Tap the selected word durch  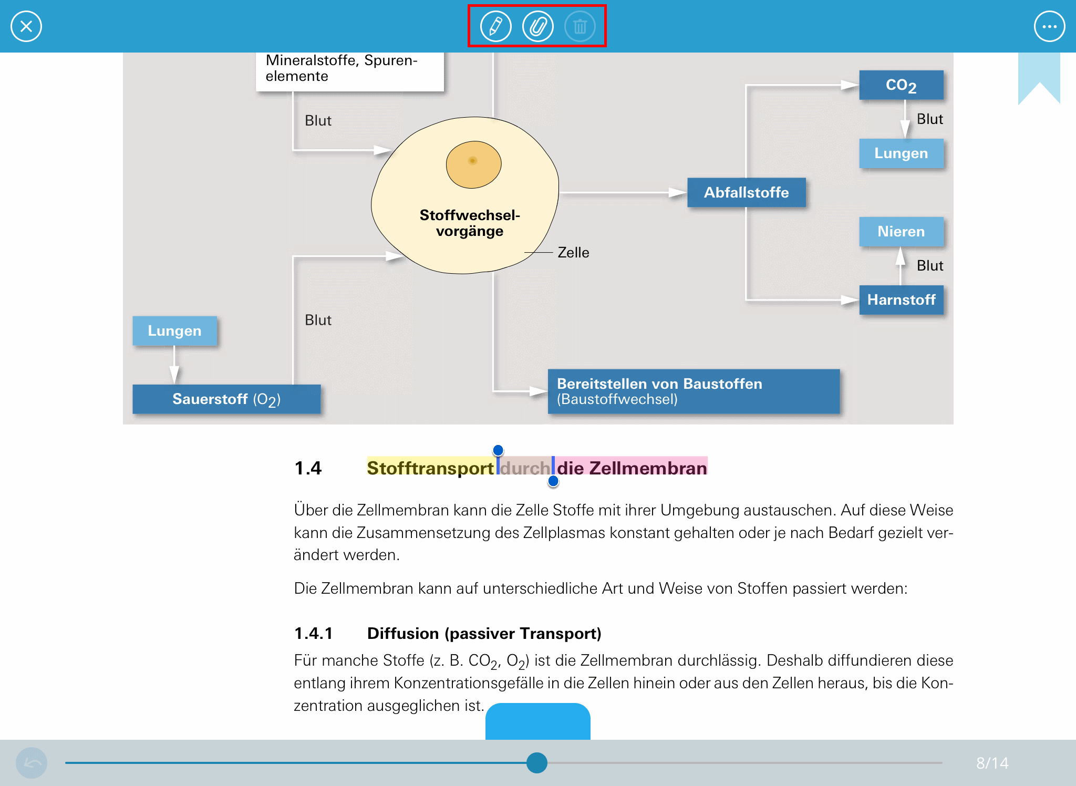(525, 468)
